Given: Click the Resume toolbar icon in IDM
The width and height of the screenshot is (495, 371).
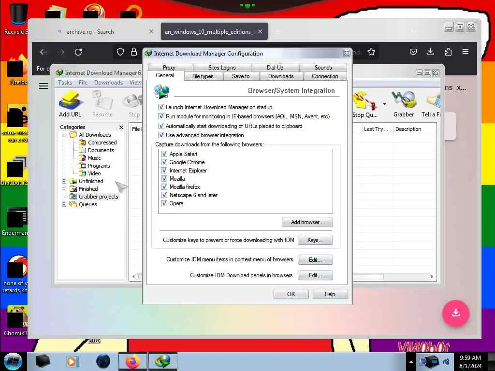Looking at the screenshot, I should click(x=102, y=104).
